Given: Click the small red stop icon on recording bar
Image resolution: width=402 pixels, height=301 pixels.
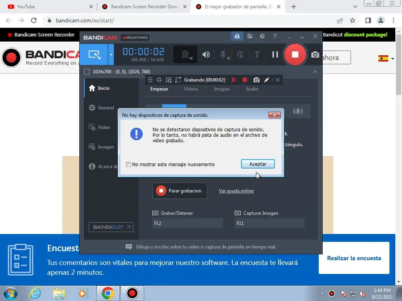Looking at the screenshot, I should 245,80.
